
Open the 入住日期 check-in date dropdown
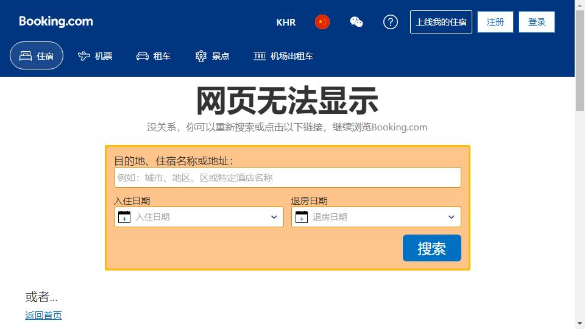click(199, 217)
